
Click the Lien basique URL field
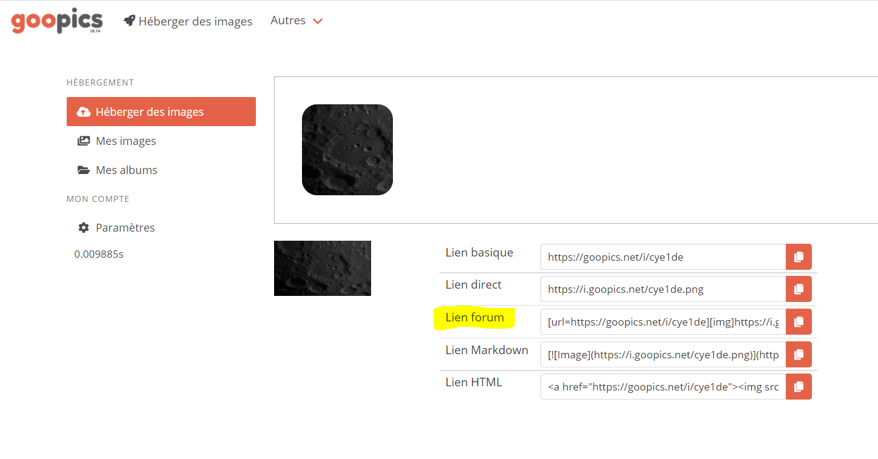(x=663, y=257)
